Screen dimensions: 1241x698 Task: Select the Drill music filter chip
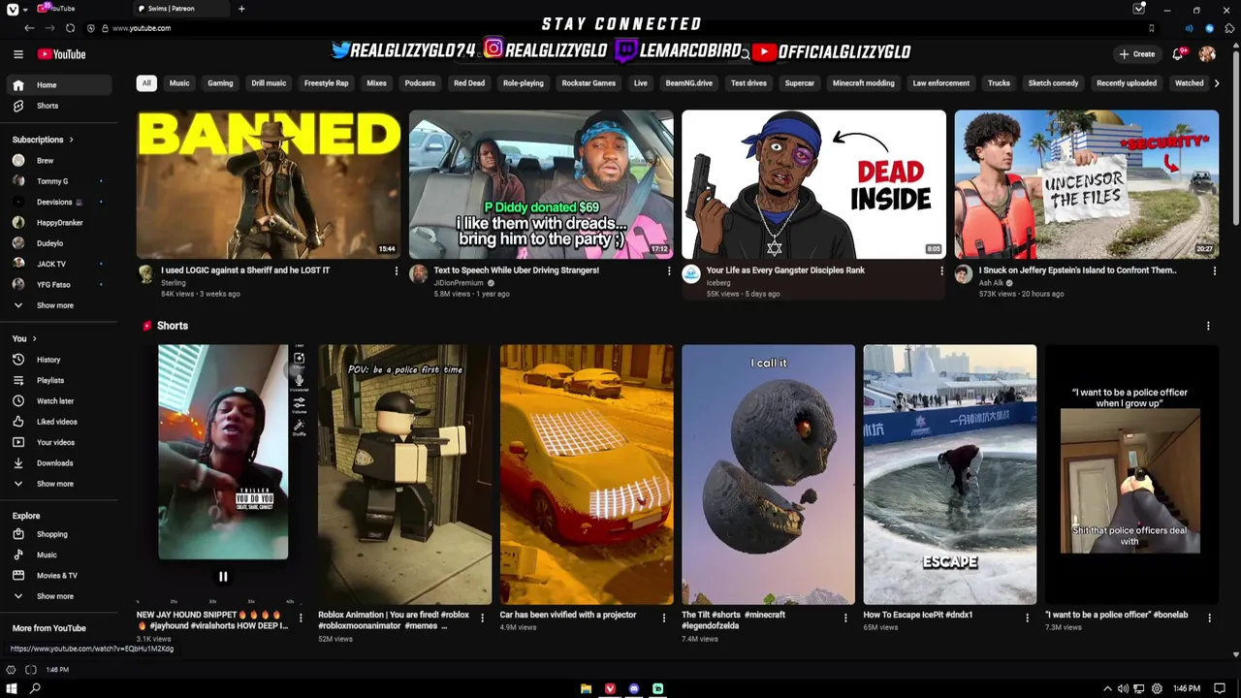tap(269, 83)
